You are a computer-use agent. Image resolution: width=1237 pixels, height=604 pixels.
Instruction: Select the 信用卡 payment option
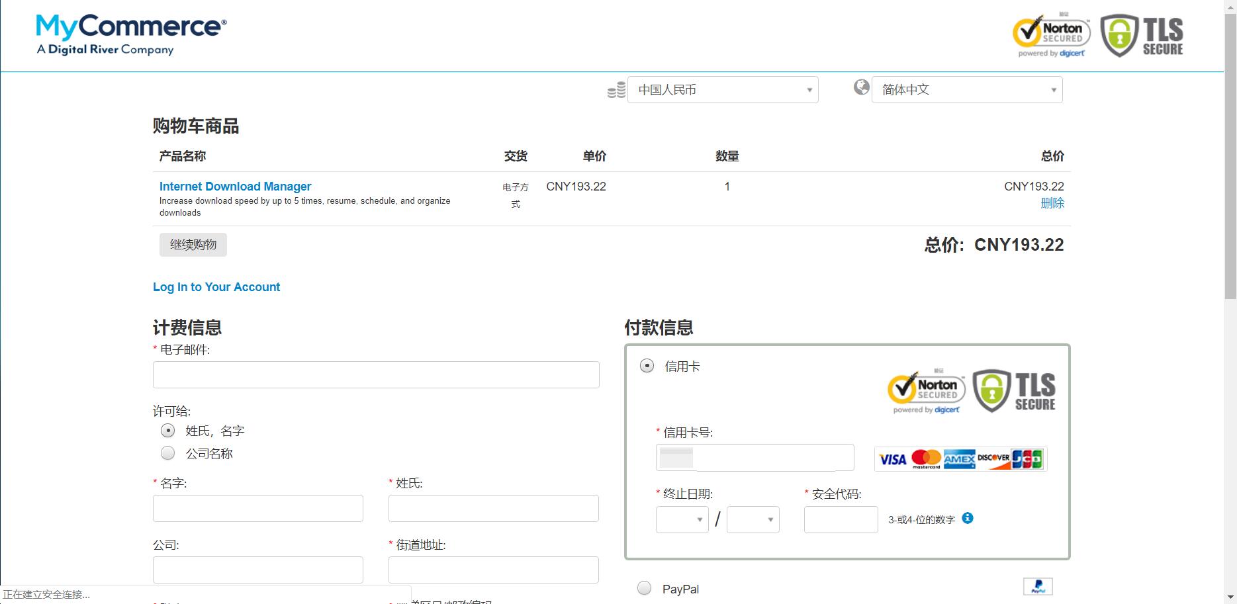click(645, 365)
